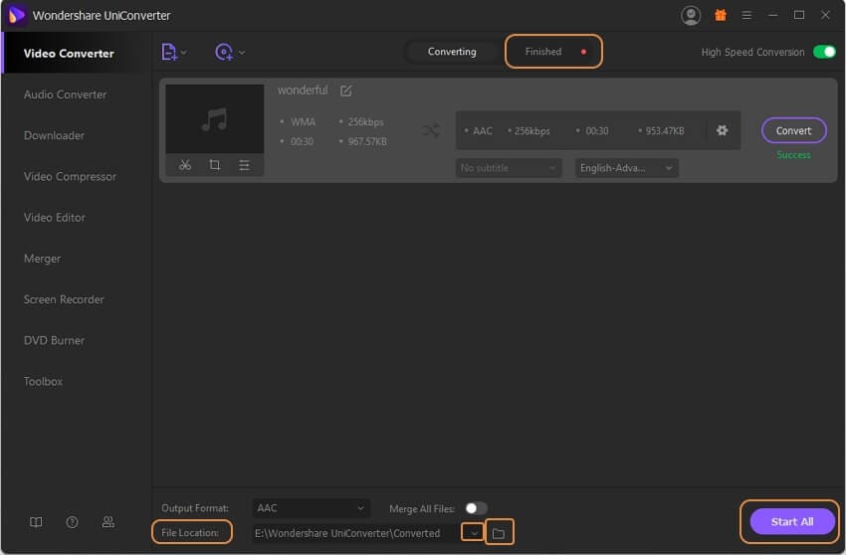Close the UniConverter window

(x=825, y=15)
